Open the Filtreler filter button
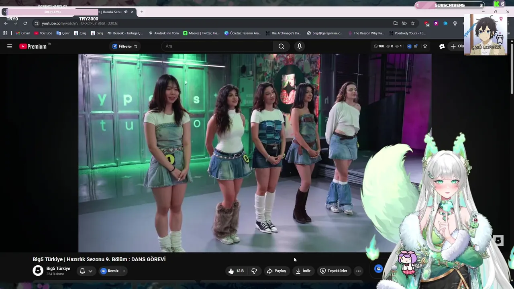Image resolution: width=514 pixels, height=289 pixels. pyautogui.click(x=125, y=46)
